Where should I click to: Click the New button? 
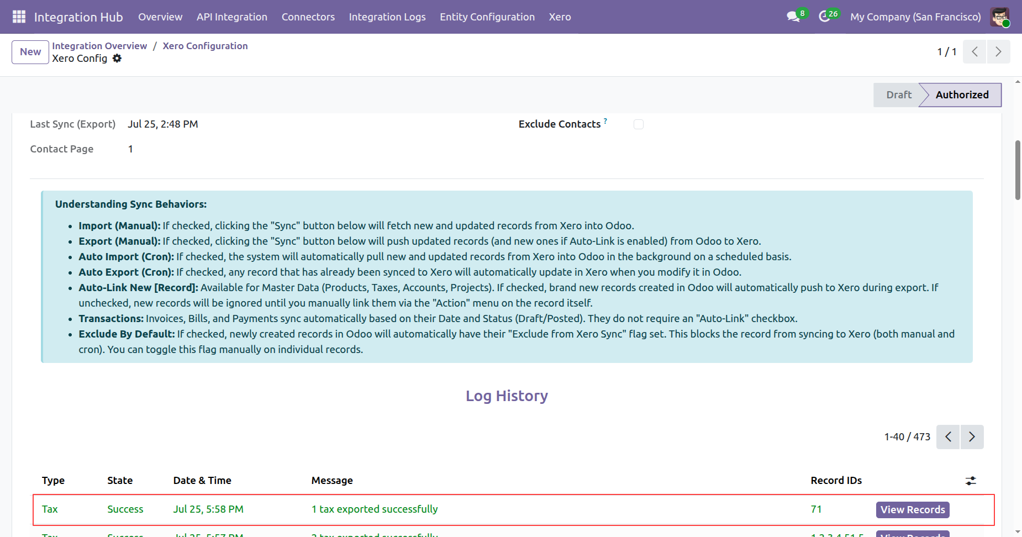(x=30, y=52)
